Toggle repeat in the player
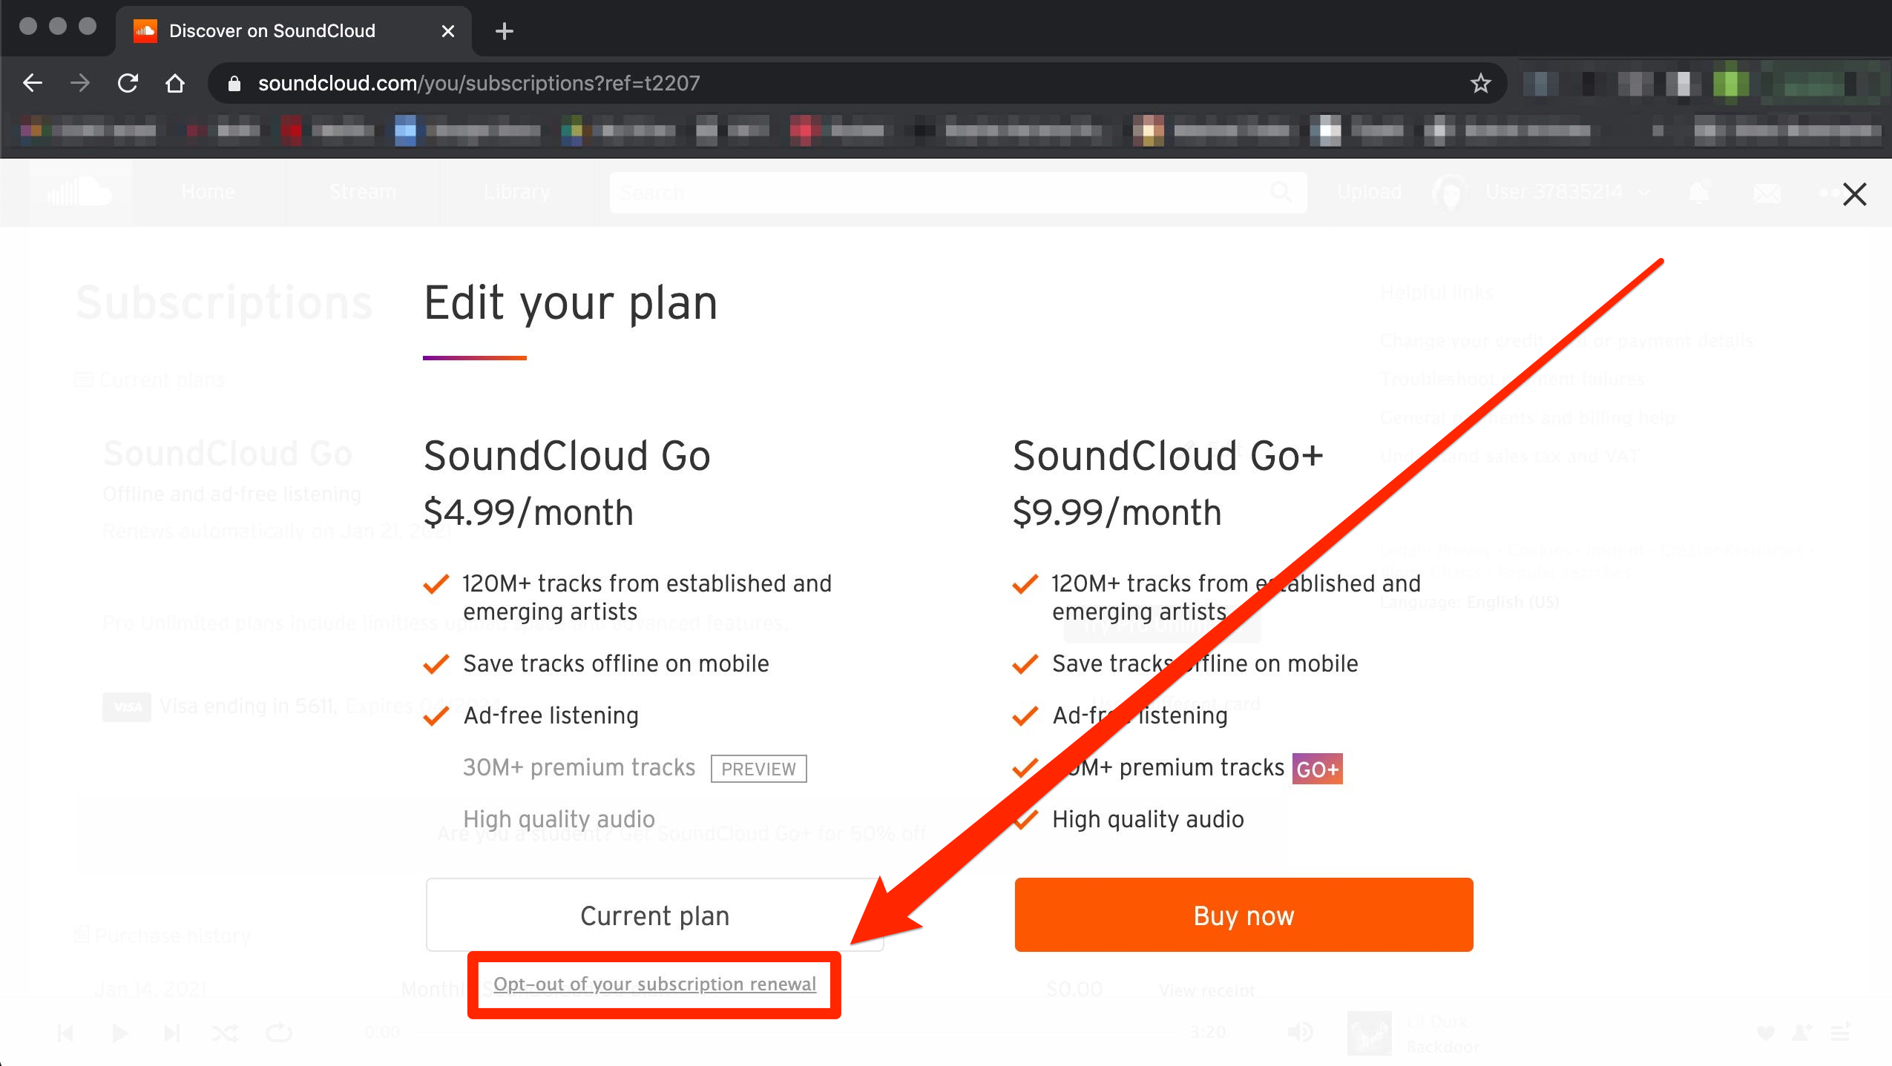The width and height of the screenshot is (1892, 1066). coord(279,1033)
